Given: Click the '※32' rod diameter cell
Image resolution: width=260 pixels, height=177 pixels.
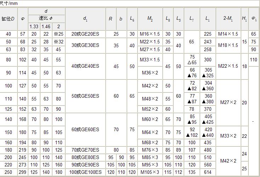Looking at the screenshot, I should [59, 42].
